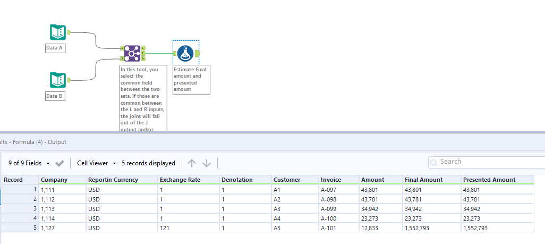Expand the Cell Viewer dropdown
Screen dimensions: 545x244
(x=96, y=163)
